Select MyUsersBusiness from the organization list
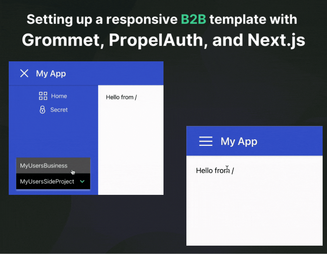This screenshot has height=254, width=327. pyautogui.click(x=44, y=165)
